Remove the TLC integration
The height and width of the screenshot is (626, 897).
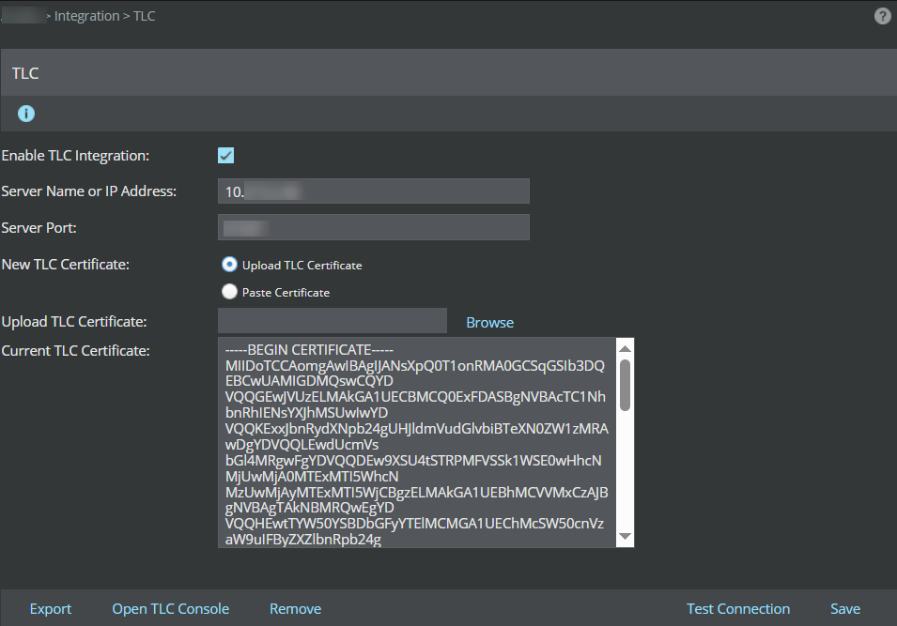pos(295,609)
